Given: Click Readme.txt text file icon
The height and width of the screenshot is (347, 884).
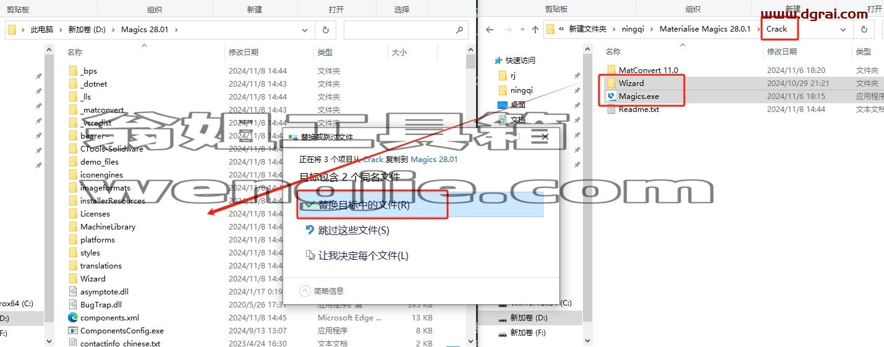Looking at the screenshot, I should point(611,109).
